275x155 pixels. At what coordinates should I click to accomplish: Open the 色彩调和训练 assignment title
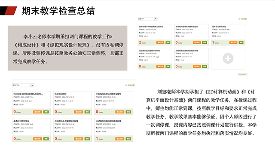pyautogui.click(x=61, y=94)
